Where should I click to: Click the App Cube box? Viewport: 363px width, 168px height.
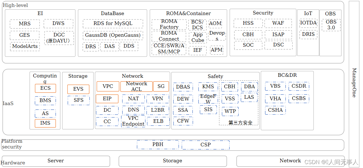[198, 38]
